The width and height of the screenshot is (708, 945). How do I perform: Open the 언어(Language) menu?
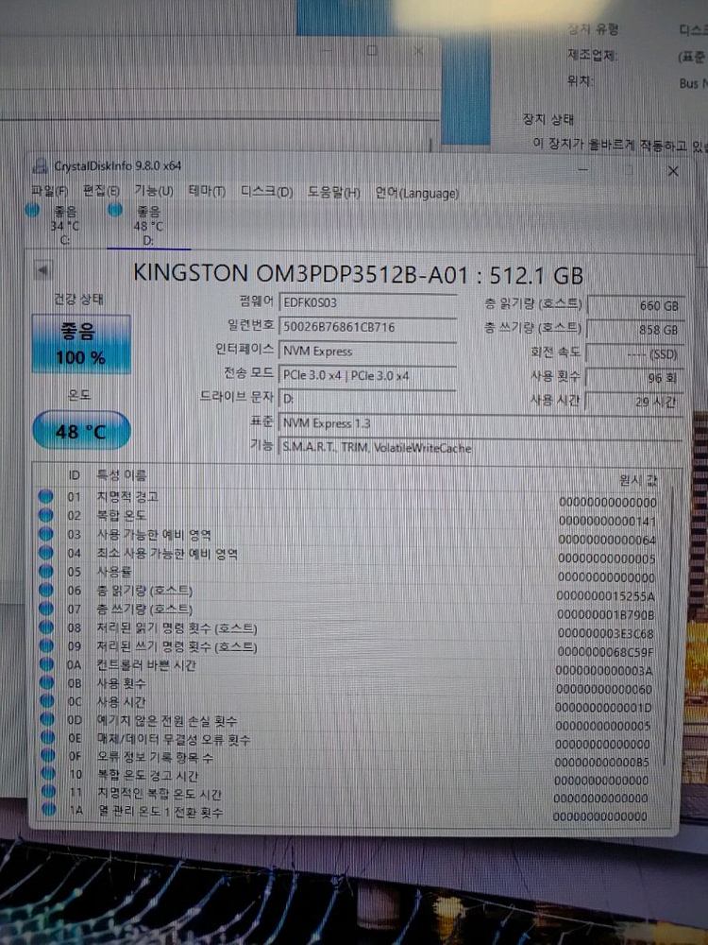click(x=416, y=193)
